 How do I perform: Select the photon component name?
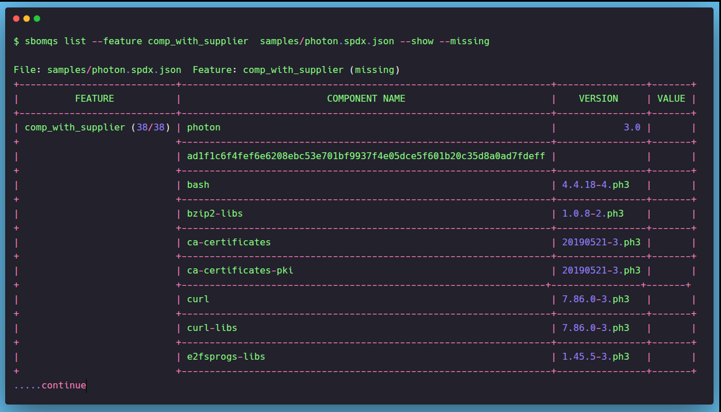coord(203,128)
